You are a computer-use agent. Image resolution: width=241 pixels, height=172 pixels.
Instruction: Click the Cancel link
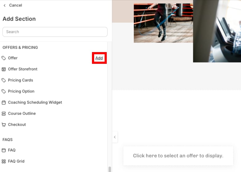15,5
